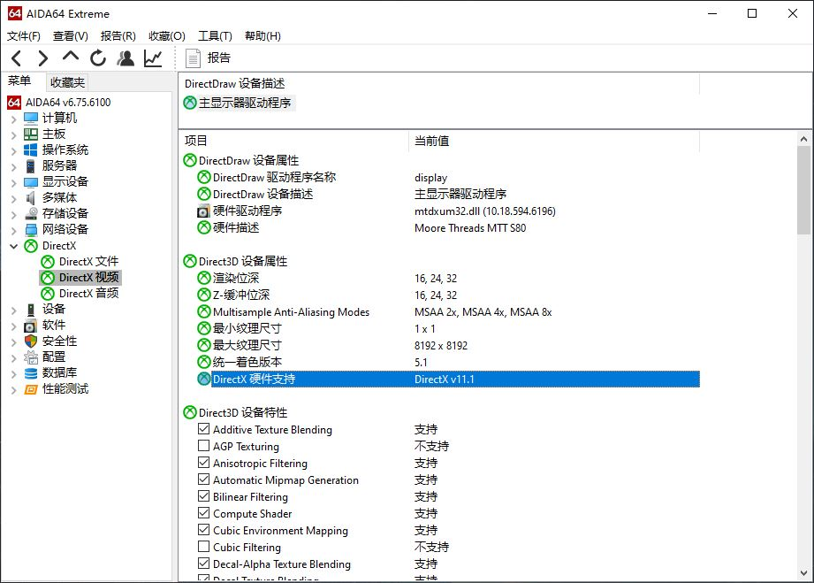This screenshot has width=814, height=583.
Task: Select the 网络设备 network icon
Action: 31,230
